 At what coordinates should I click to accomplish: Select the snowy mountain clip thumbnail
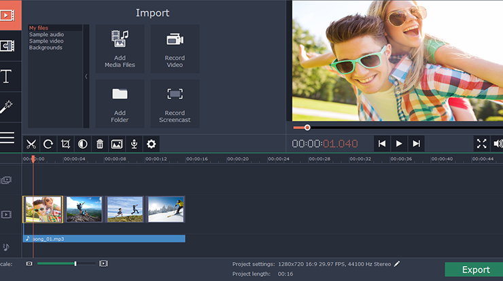pyautogui.click(x=166, y=209)
